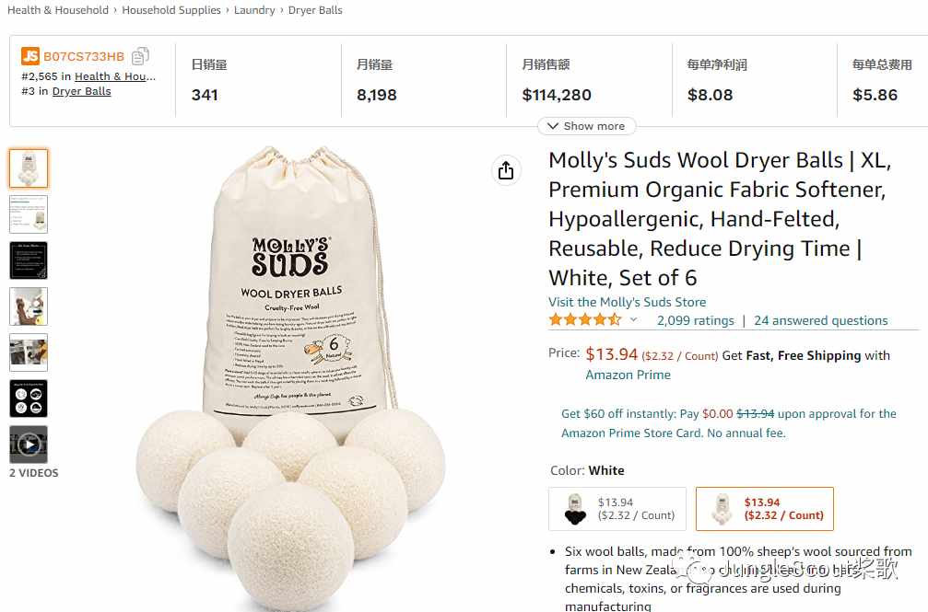The width and height of the screenshot is (928, 612).
Task: Visit the Molly's Suds Store link
Action: click(627, 302)
